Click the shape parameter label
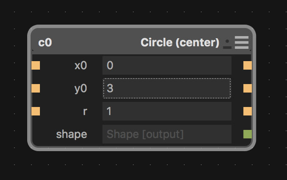Viewport: 287px width, 180px height. click(x=71, y=135)
